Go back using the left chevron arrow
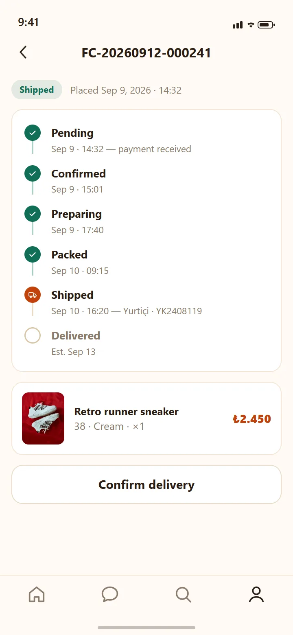The image size is (293, 635). click(x=23, y=52)
